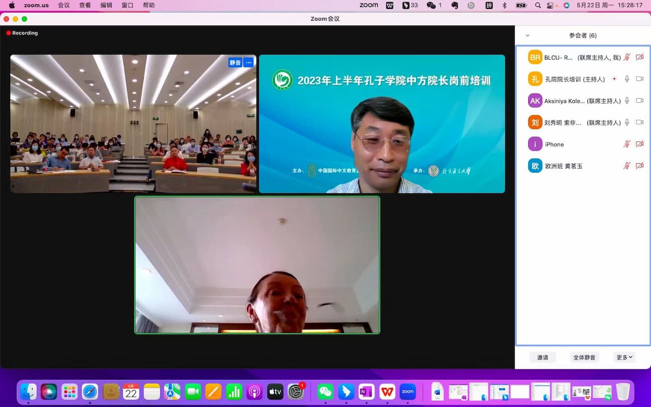Select the classroom audience video tile
The height and width of the screenshot is (407, 651).
pyautogui.click(x=133, y=124)
